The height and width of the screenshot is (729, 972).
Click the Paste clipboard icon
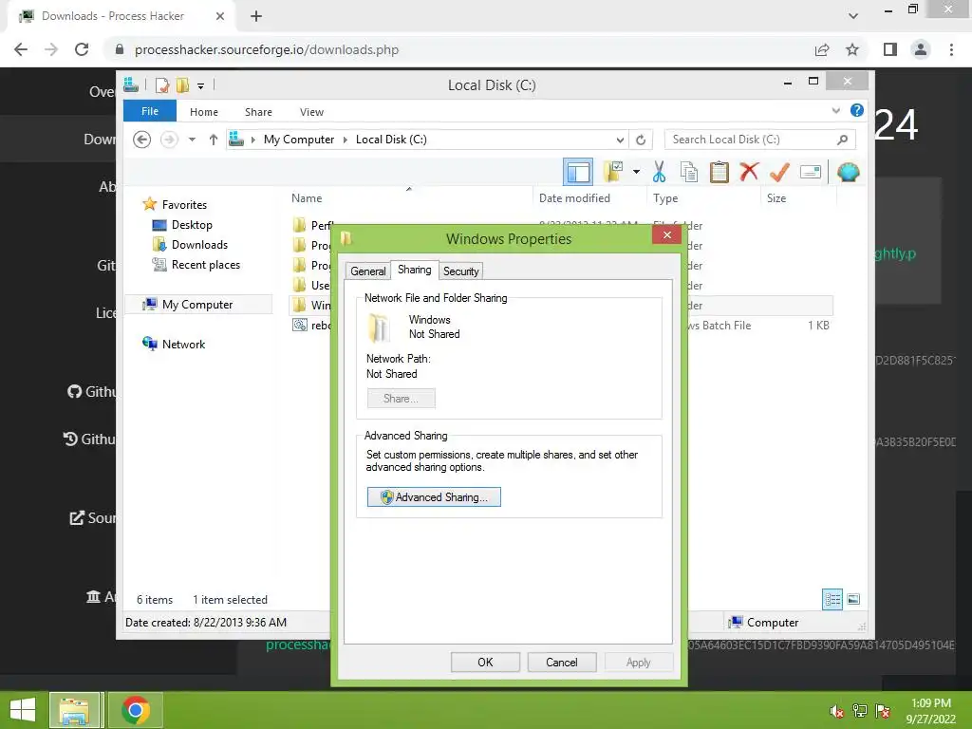point(720,172)
